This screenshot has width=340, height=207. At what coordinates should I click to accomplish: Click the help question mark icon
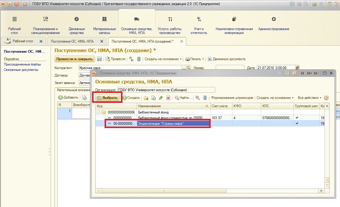pyautogui.click(x=326, y=98)
